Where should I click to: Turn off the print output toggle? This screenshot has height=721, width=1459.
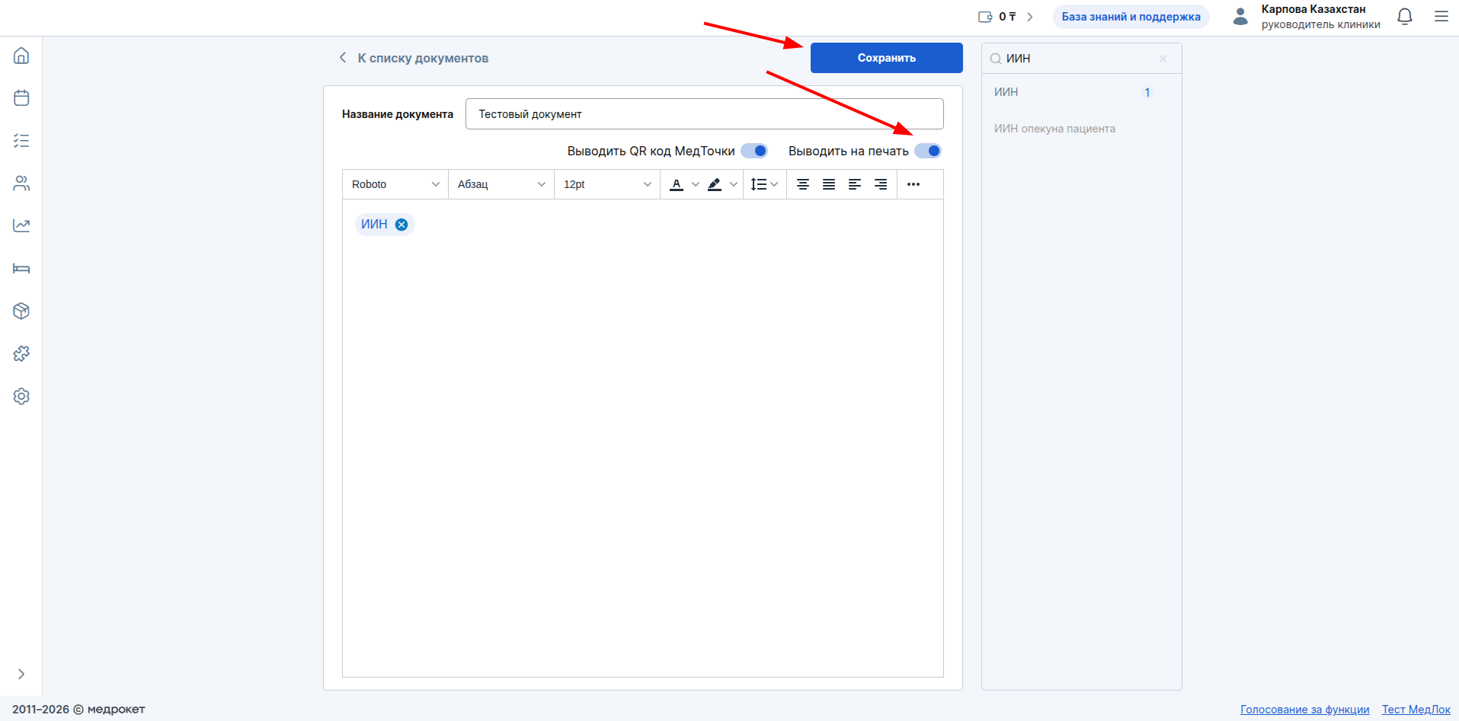point(928,151)
